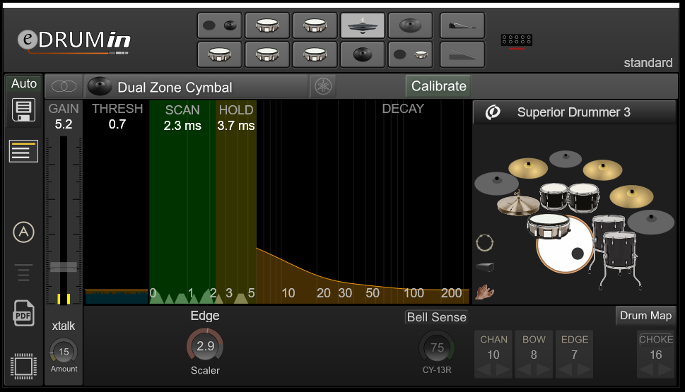Click the orange DECAY curve area
This screenshot has height=392, width=685.
(363, 275)
